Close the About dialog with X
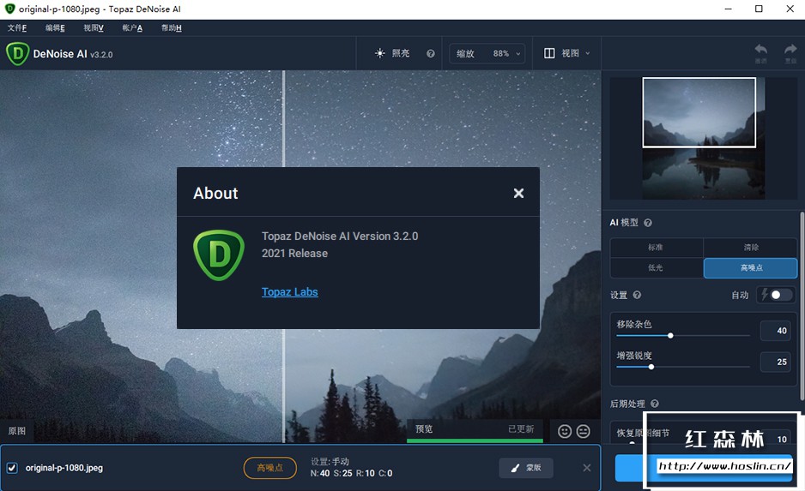This screenshot has width=805, height=491. [x=518, y=193]
